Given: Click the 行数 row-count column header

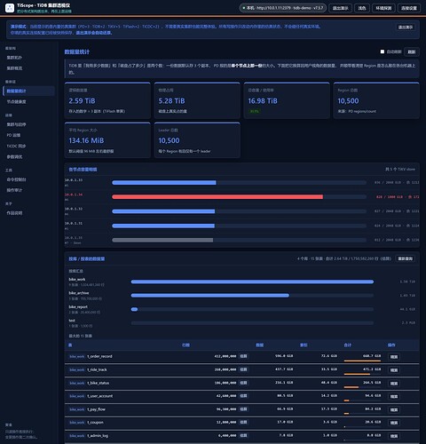Looking at the screenshot, I should tap(185, 345).
